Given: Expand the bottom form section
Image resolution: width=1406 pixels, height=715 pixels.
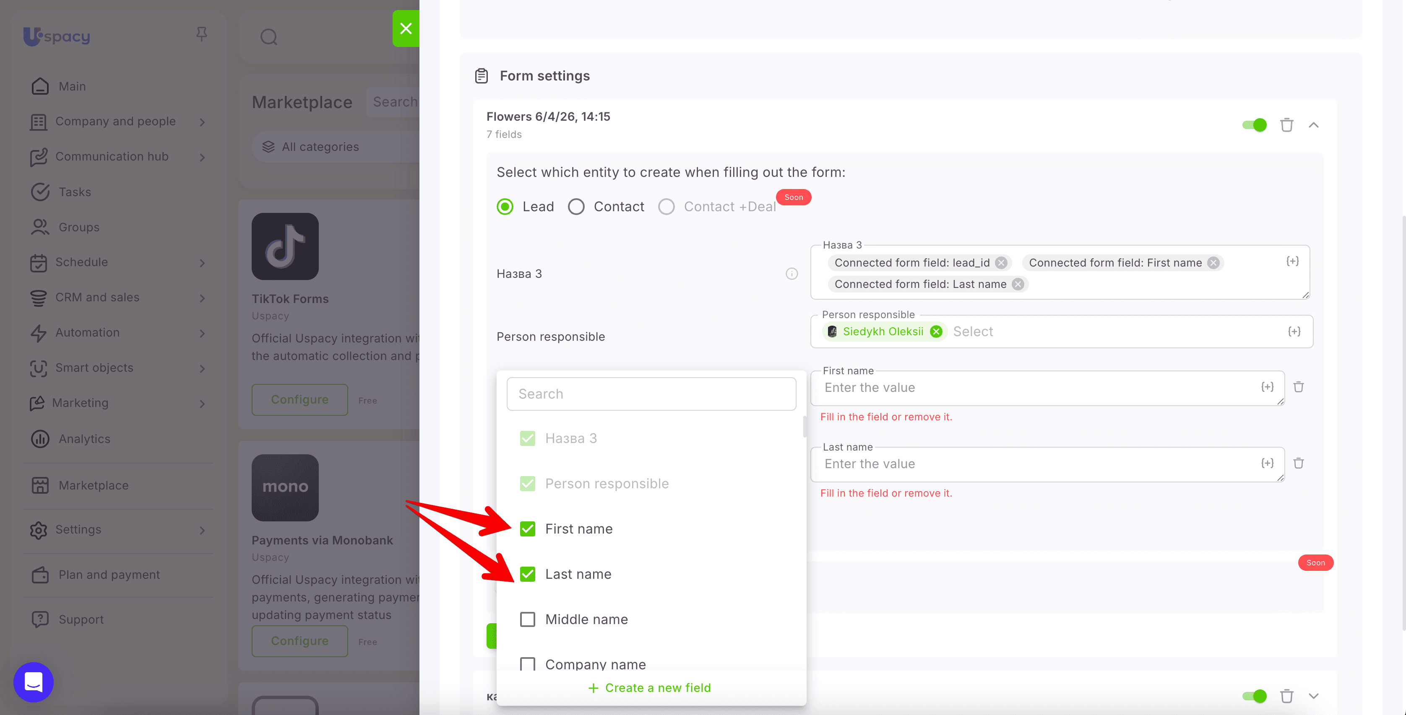Looking at the screenshot, I should coord(1313,696).
